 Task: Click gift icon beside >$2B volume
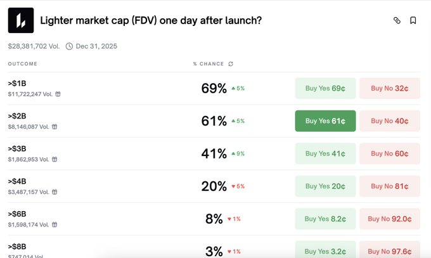[x=55, y=127]
